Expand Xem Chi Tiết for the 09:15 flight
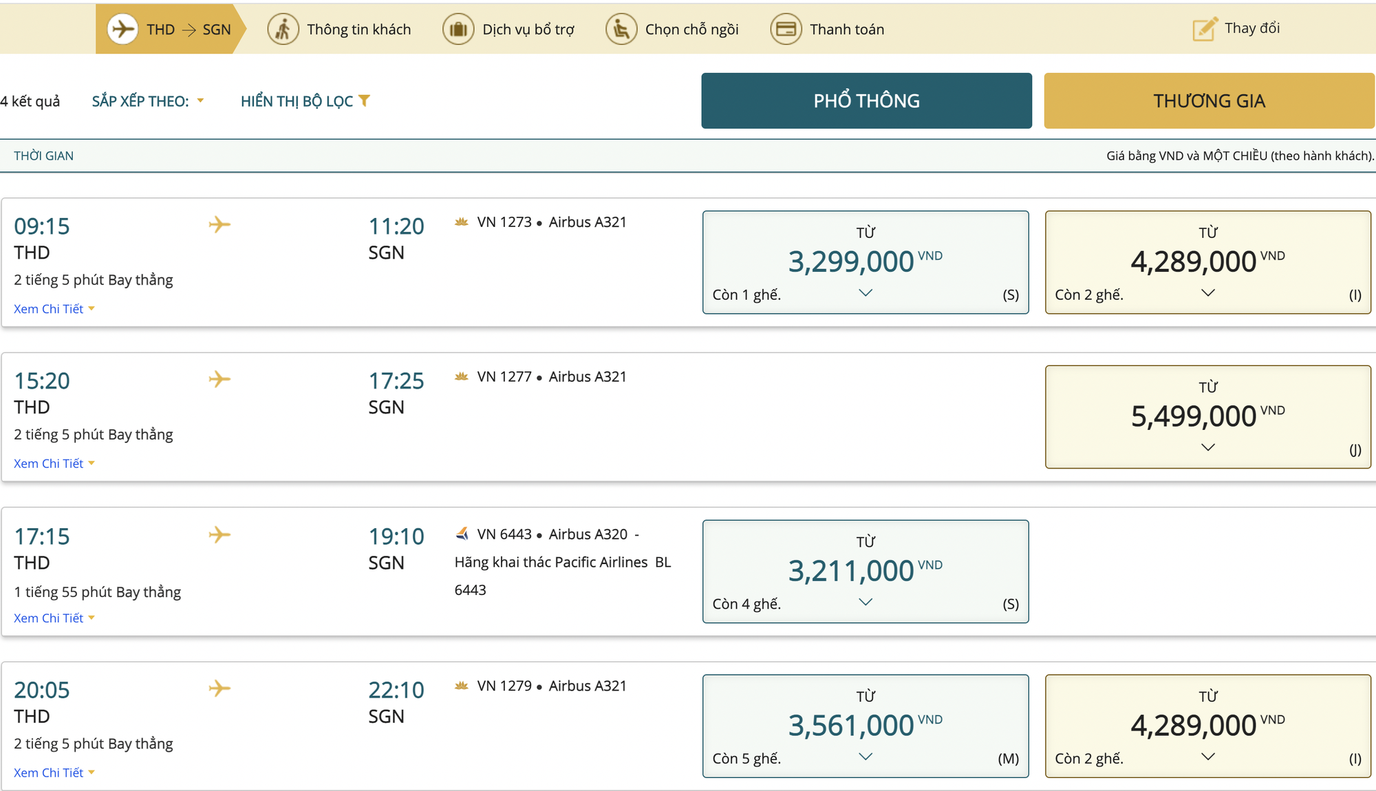Image resolution: width=1376 pixels, height=791 pixels. point(54,309)
